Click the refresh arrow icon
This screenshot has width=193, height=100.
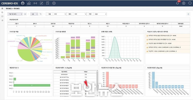[x=41, y=14]
